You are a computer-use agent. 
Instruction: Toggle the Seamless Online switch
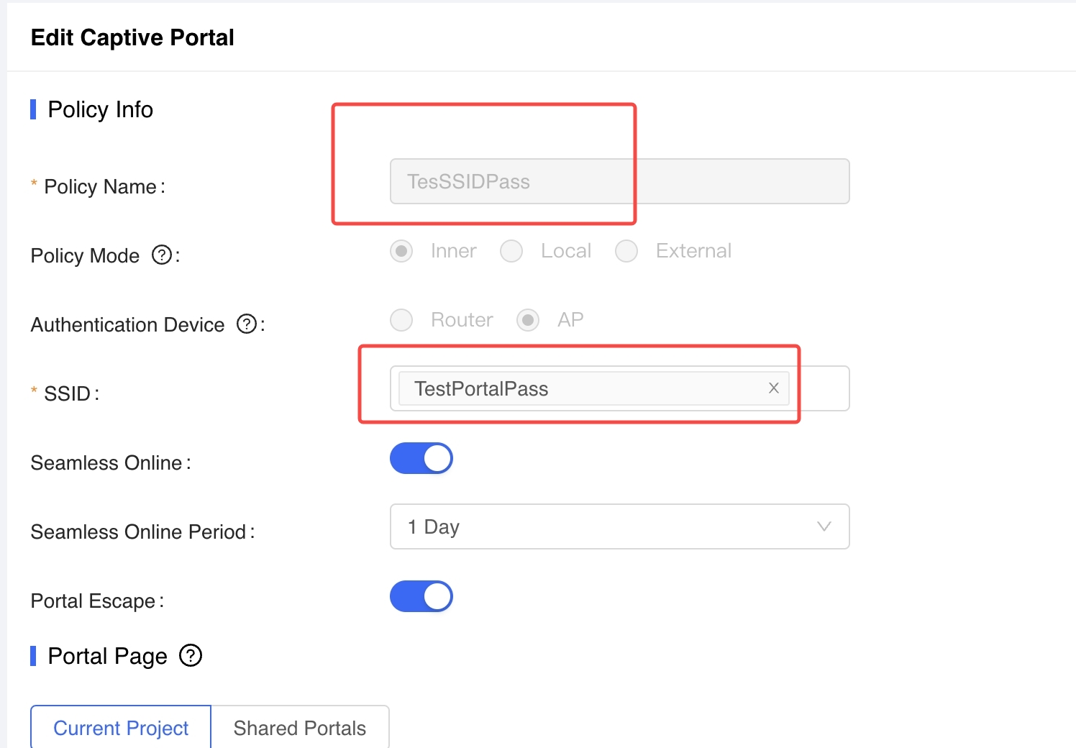pos(421,459)
